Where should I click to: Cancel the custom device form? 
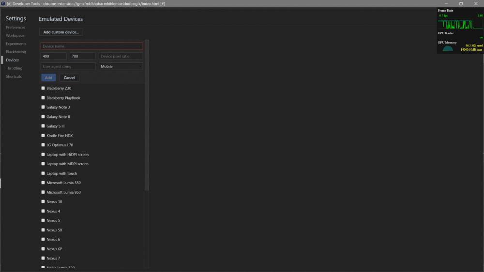[x=69, y=78]
